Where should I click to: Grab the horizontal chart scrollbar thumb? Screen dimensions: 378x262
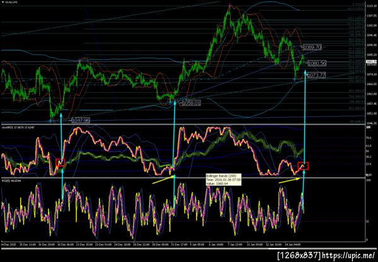tap(278, 248)
